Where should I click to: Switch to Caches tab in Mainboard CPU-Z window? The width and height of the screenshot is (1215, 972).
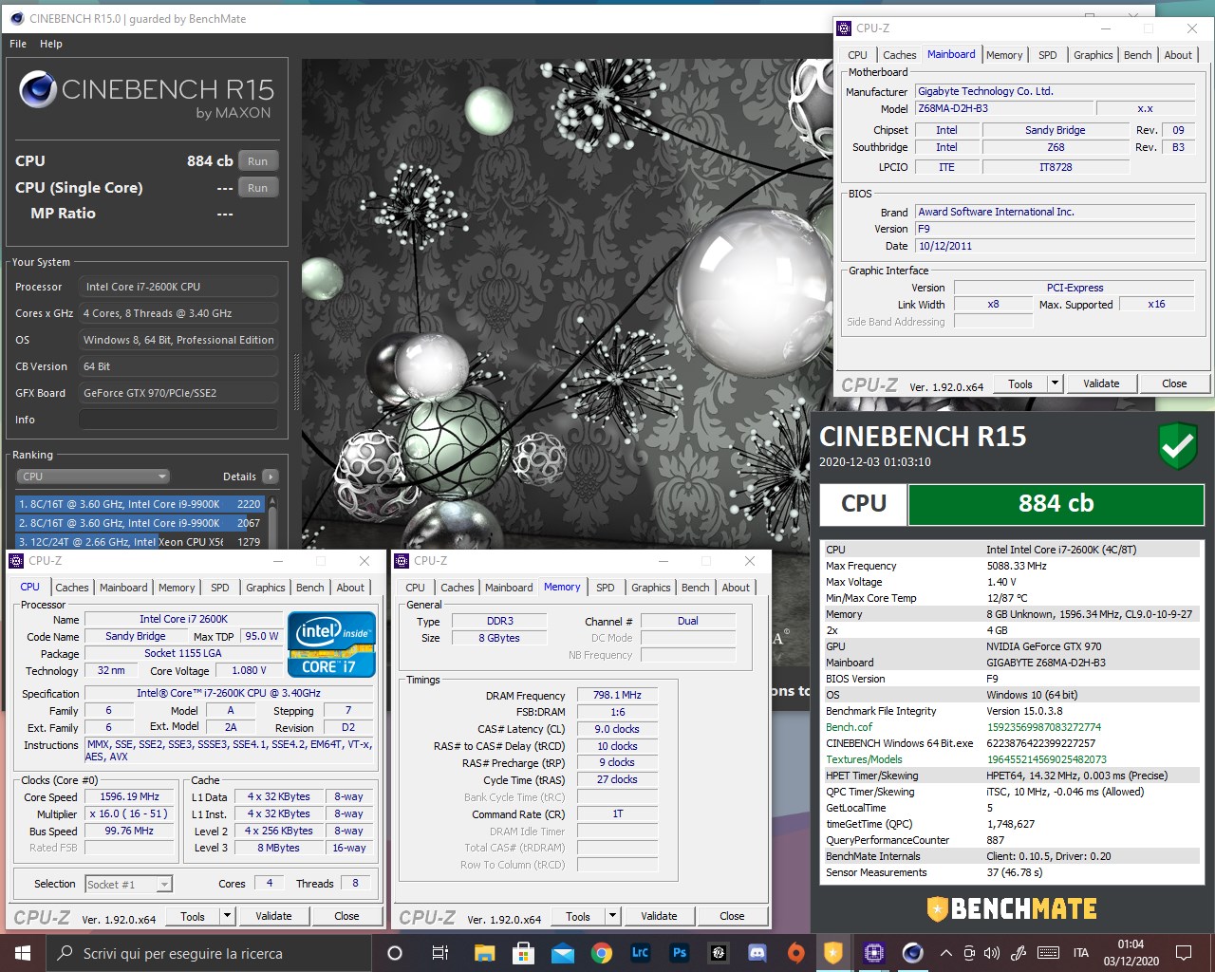(899, 55)
